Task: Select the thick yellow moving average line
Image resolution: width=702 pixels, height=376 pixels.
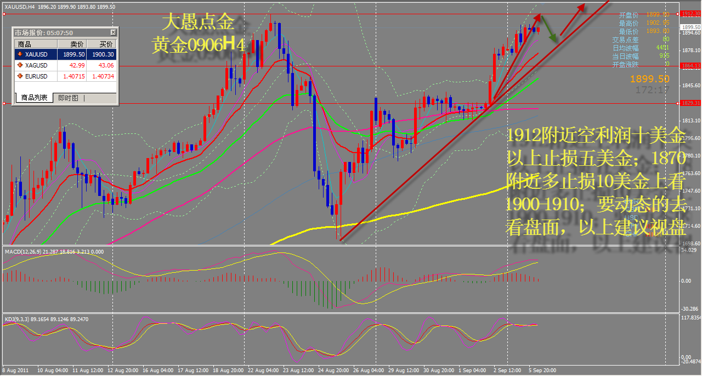Action: (x=439, y=206)
